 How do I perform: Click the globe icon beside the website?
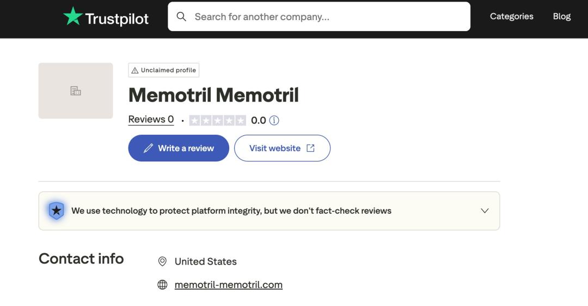coord(162,285)
